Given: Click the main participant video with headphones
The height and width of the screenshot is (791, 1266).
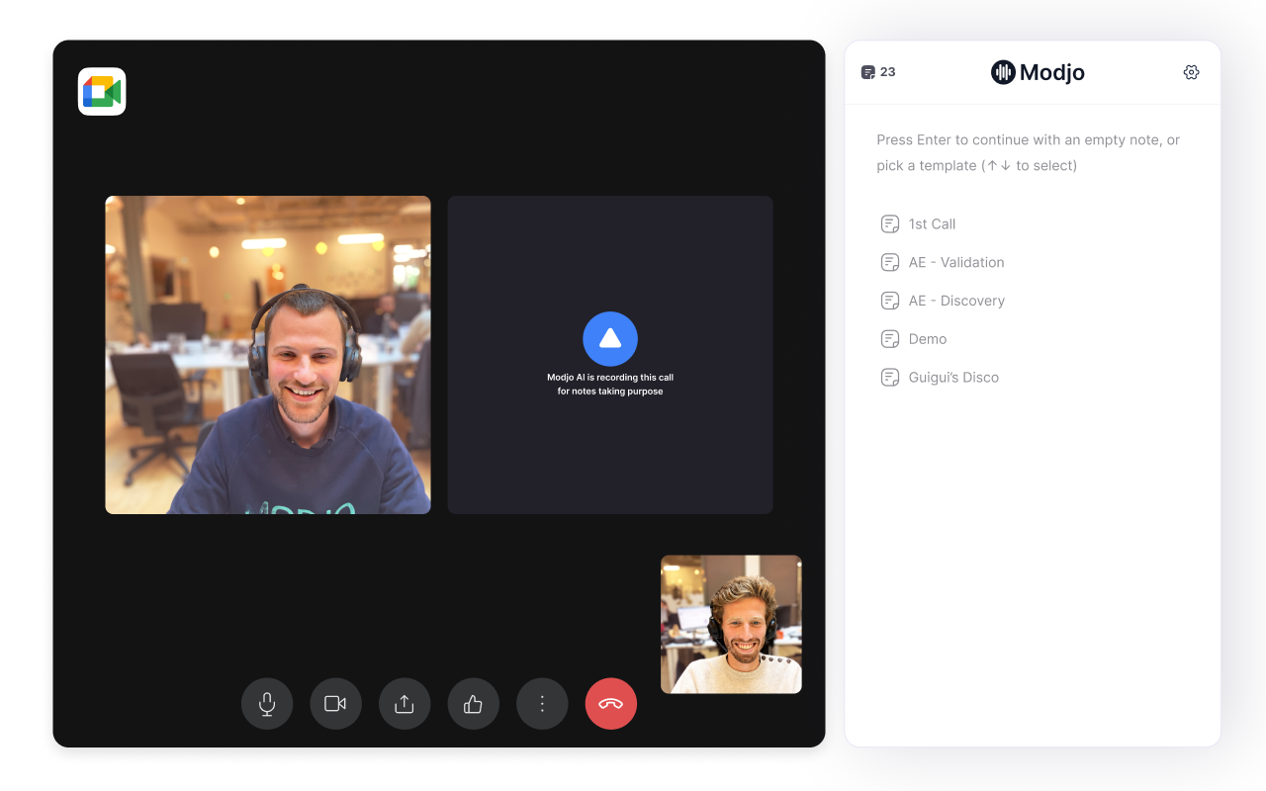Looking at the screenshot, I should tap(268, 355).
